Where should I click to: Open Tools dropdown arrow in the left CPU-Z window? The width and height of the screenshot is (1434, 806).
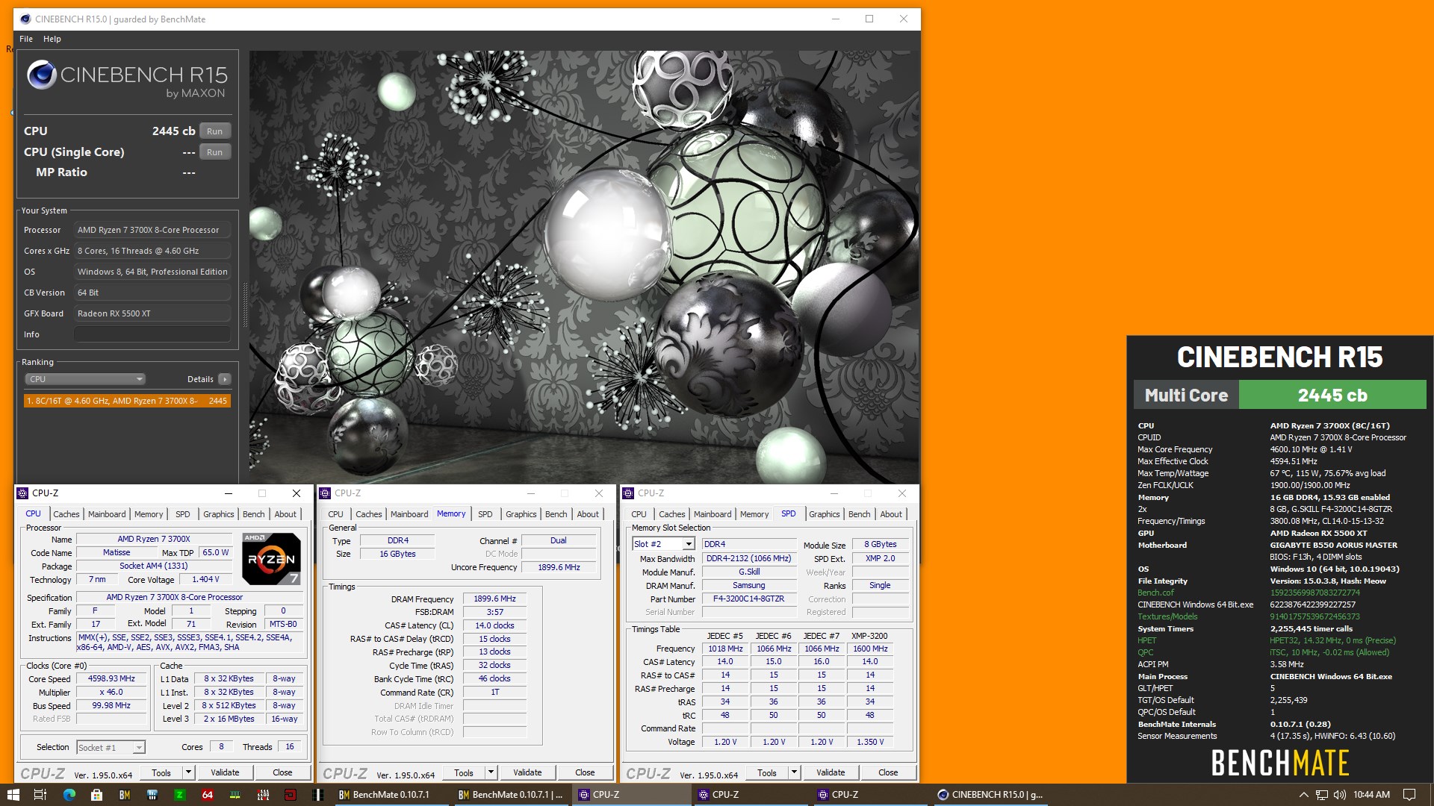[x=188, y=773]
